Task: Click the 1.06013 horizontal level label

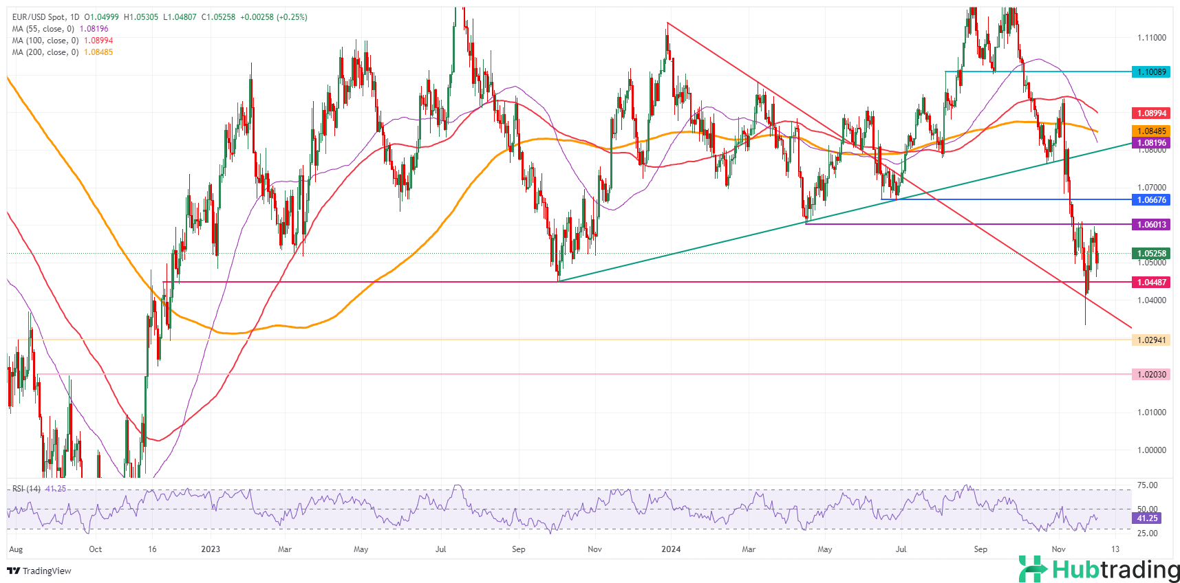Action: pyautogui.click(x=1150, y=225)
